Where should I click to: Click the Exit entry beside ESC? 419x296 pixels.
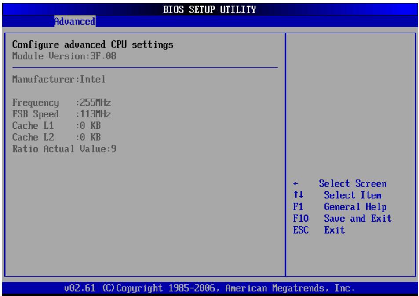(334, 230)
